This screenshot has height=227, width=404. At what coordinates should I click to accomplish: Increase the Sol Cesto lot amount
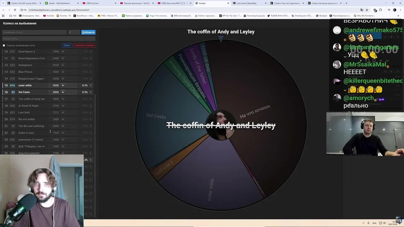click(62, 92)
